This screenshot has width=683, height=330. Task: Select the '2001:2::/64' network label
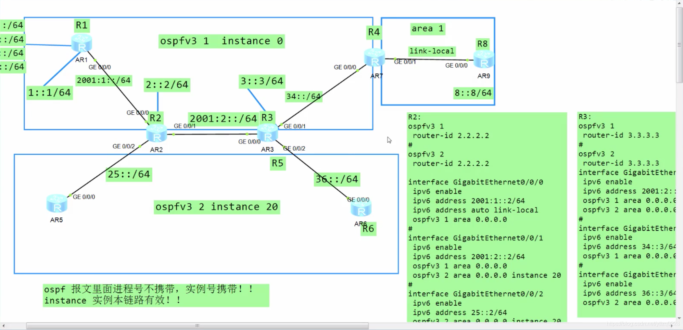point(223,119)
